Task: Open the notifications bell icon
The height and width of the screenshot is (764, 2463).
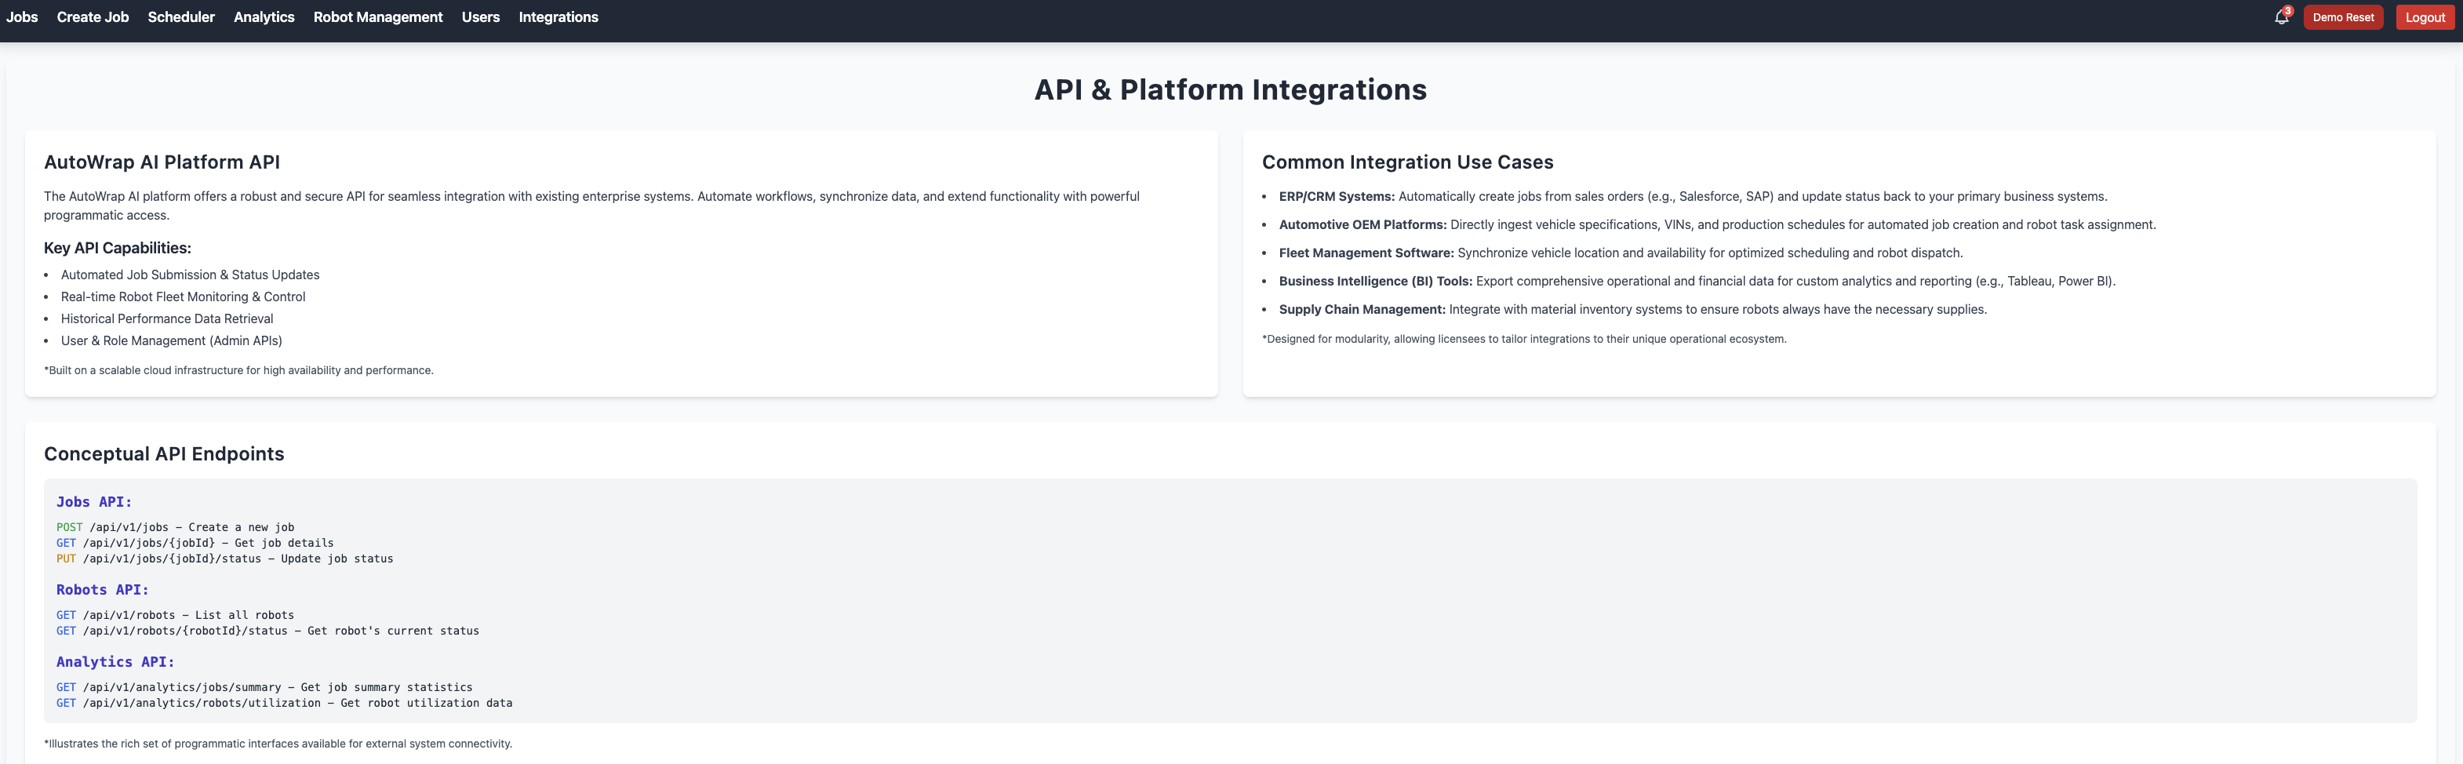Action: pyautogui.click(x=2281, y=17)
